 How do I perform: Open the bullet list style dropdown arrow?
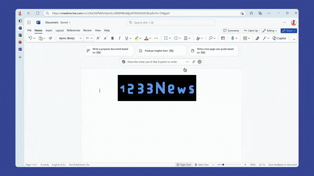tap(170, 38)
